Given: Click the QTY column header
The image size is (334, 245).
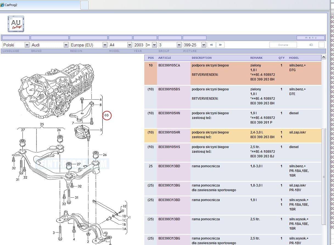Looking at the screenshot, I should (282, 58).
